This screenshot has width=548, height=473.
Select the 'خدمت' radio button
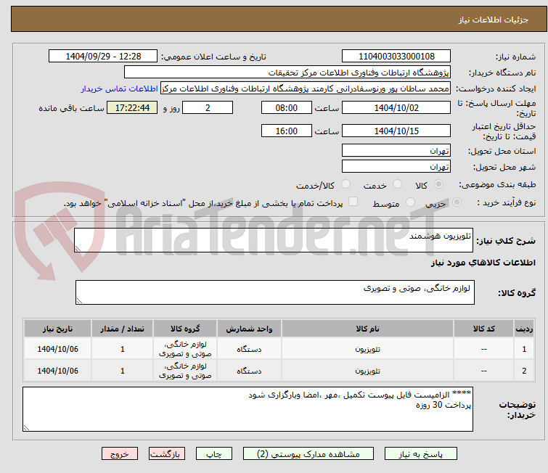tap(397, 184)
